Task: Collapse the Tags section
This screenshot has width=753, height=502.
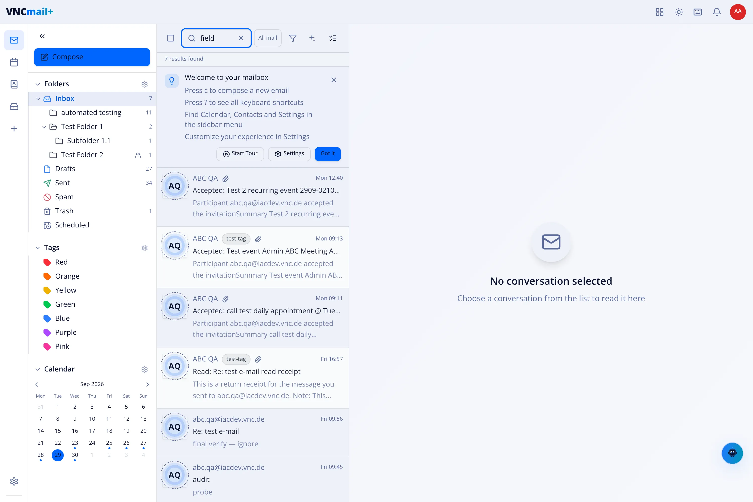Action: click(x=38, y=248)
